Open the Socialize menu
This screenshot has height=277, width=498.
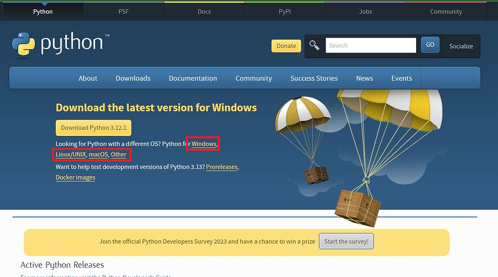(461, 46)
